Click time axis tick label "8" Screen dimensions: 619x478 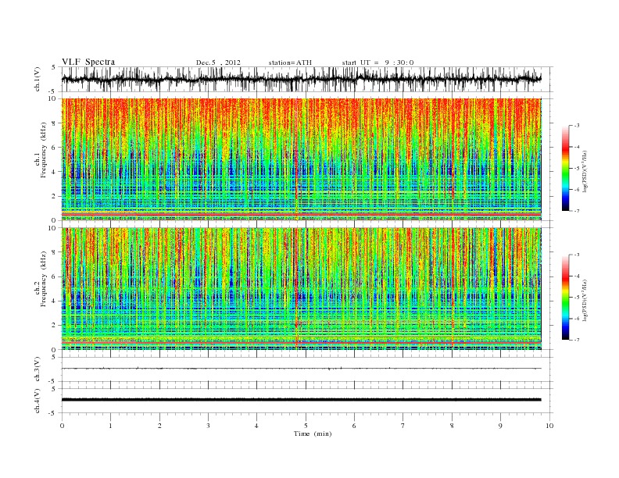[452, 426]
